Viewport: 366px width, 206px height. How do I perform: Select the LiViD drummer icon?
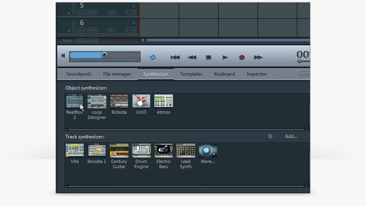click(x=141, y=101)
